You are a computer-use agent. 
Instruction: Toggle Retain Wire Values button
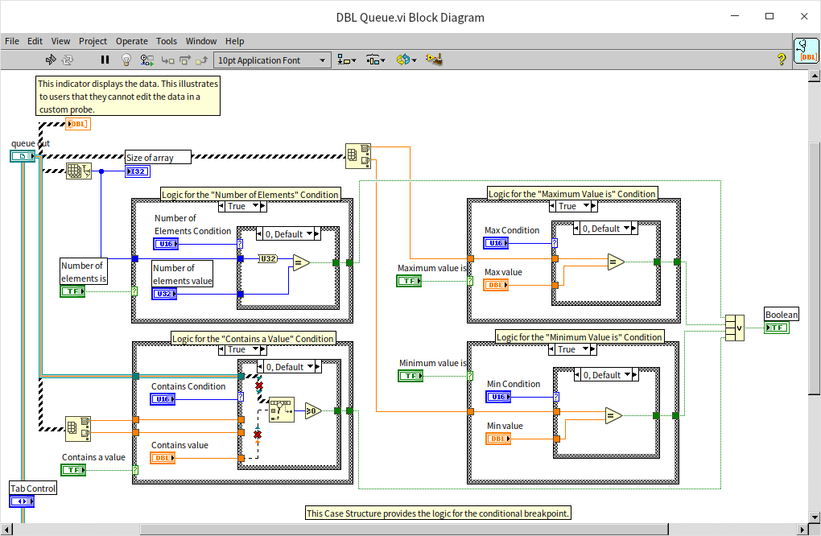[x=146, y=60]
